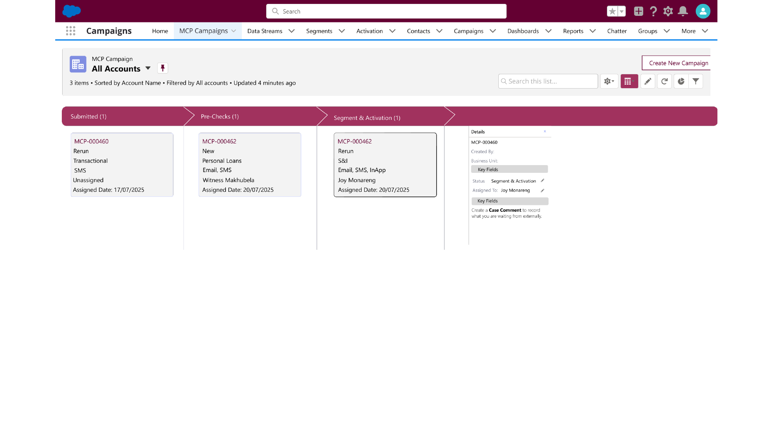Open MCP-000462 link in Segment & Activation
Screen dimensions: 773x435
tap(355, 142)
